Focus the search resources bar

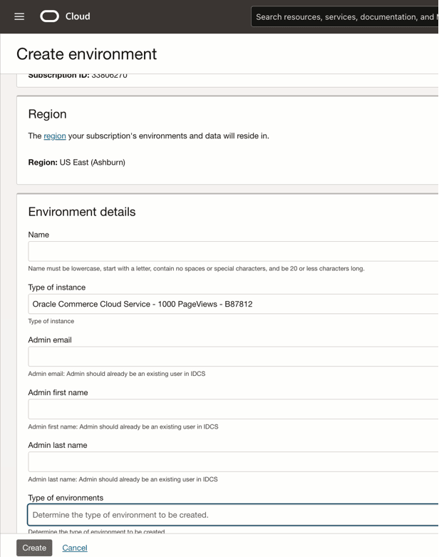[345, 16]
